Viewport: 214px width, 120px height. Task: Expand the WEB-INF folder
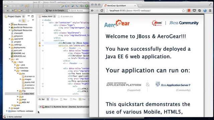18,102
